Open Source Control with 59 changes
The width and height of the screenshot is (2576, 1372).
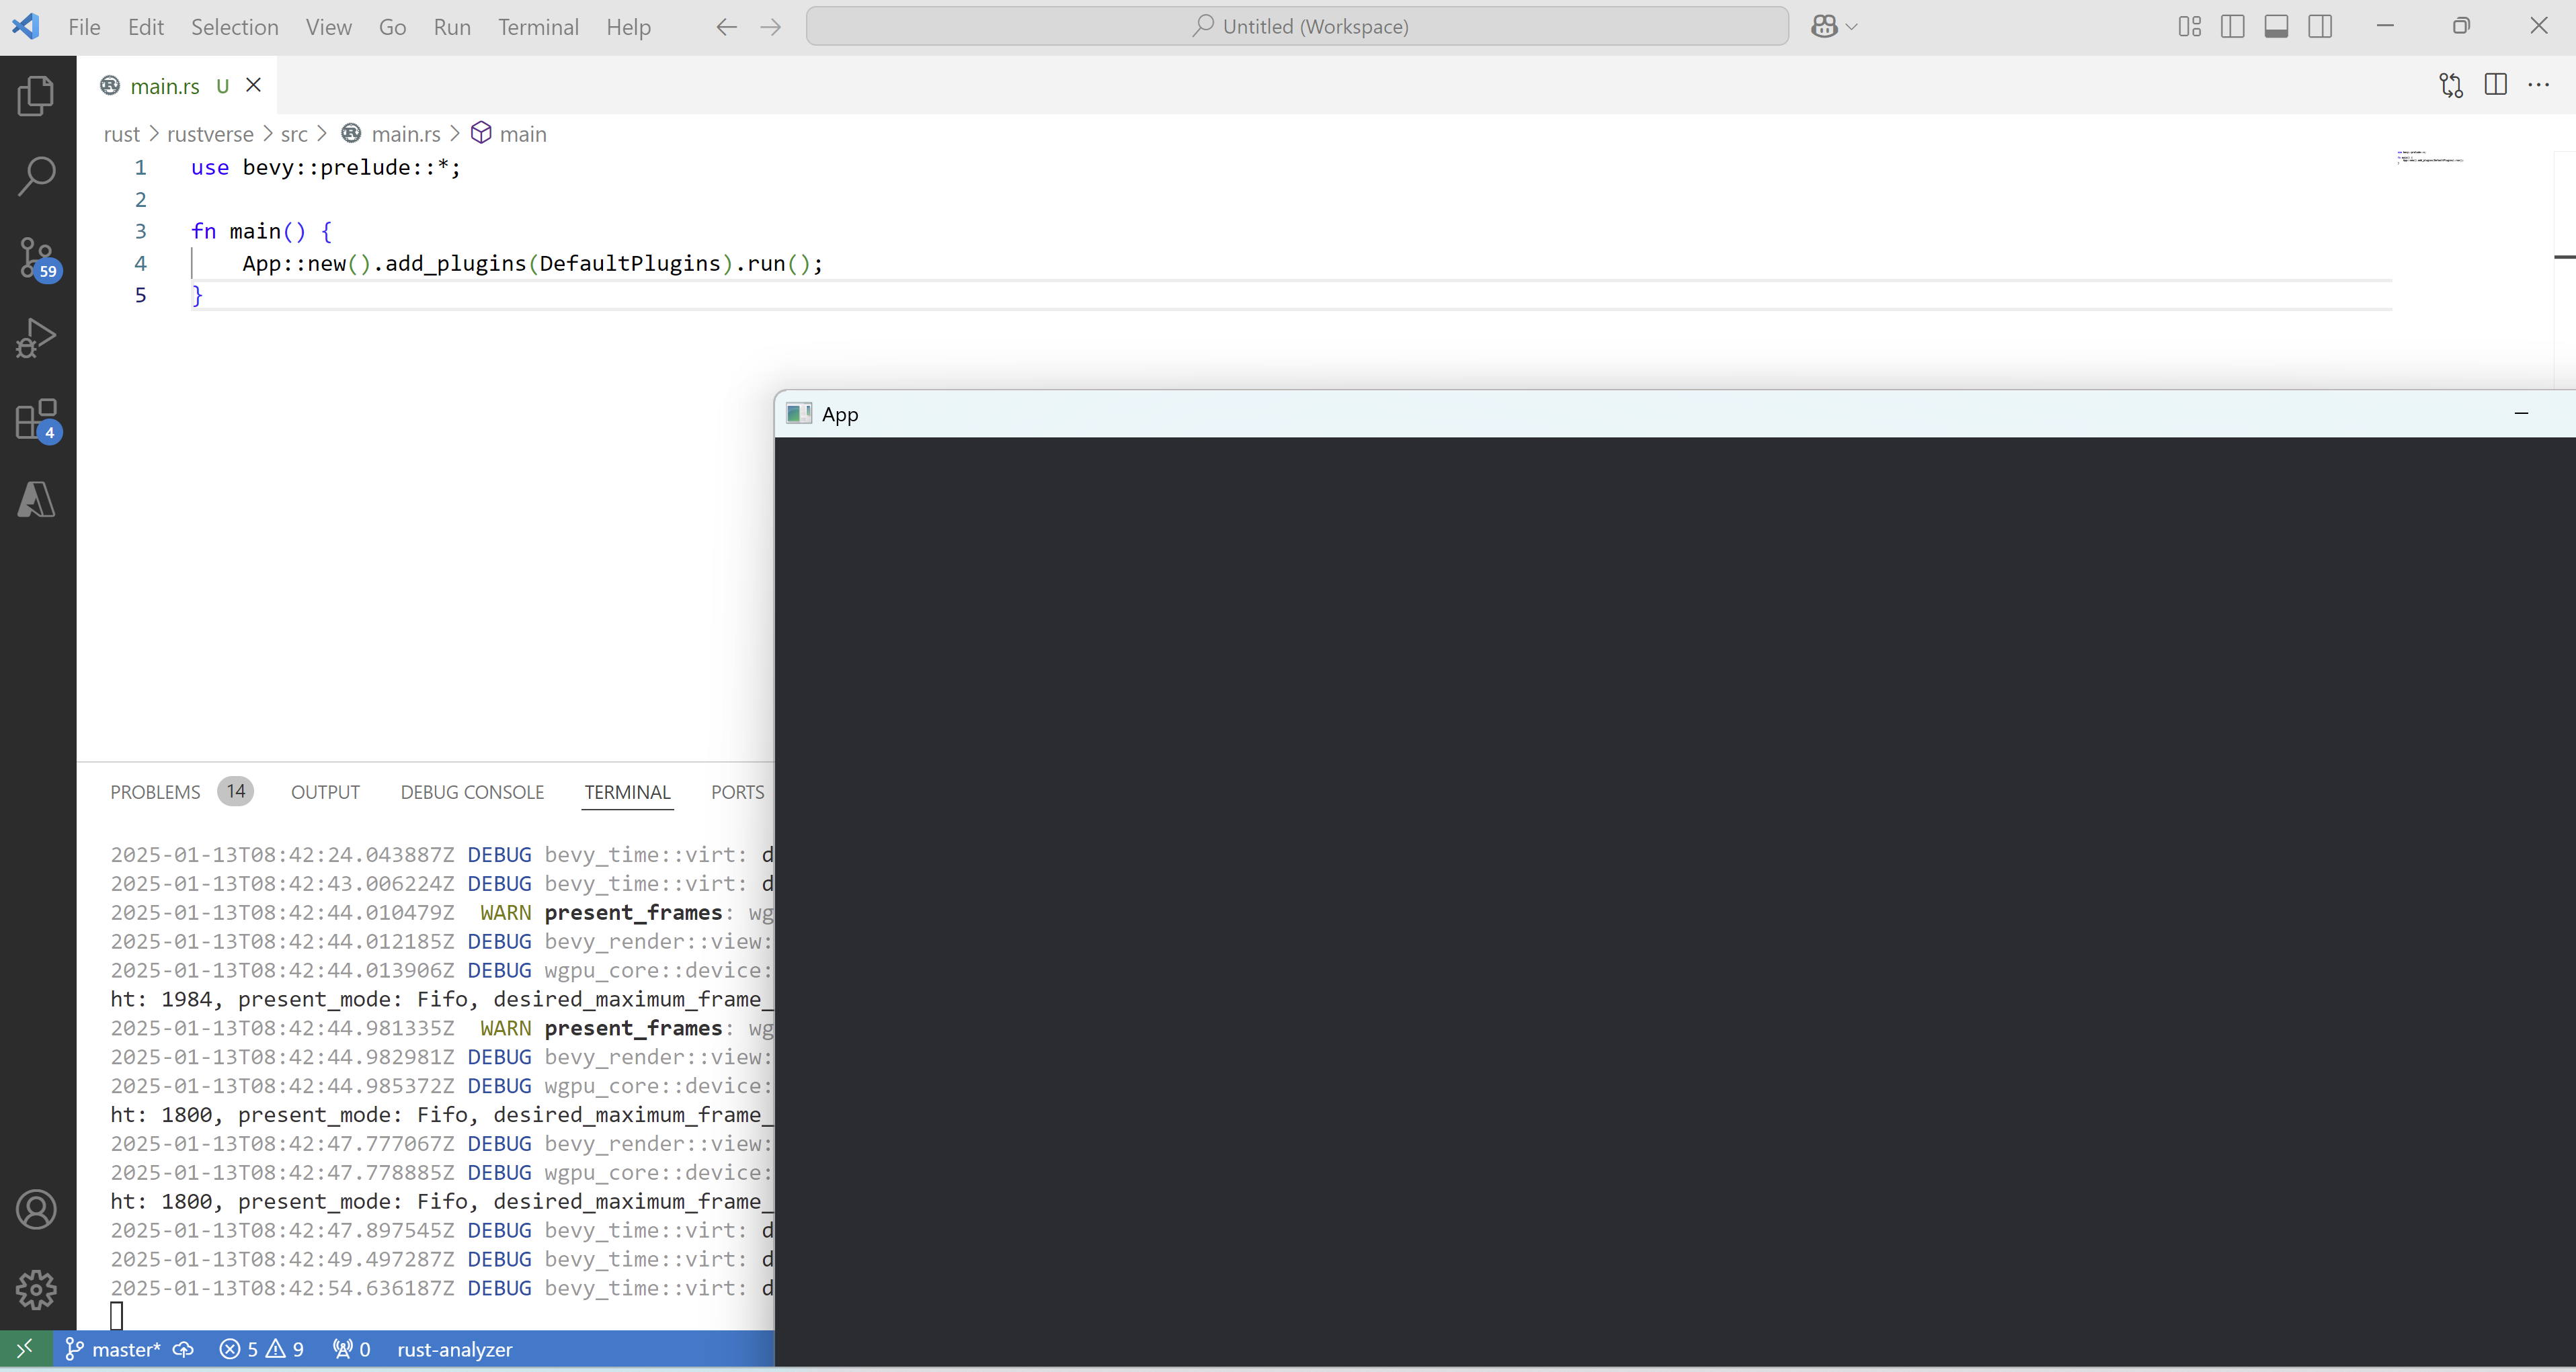point(37,258)
